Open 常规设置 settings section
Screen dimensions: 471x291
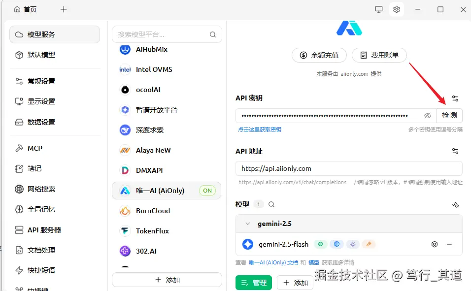click(x=55, y=81)
